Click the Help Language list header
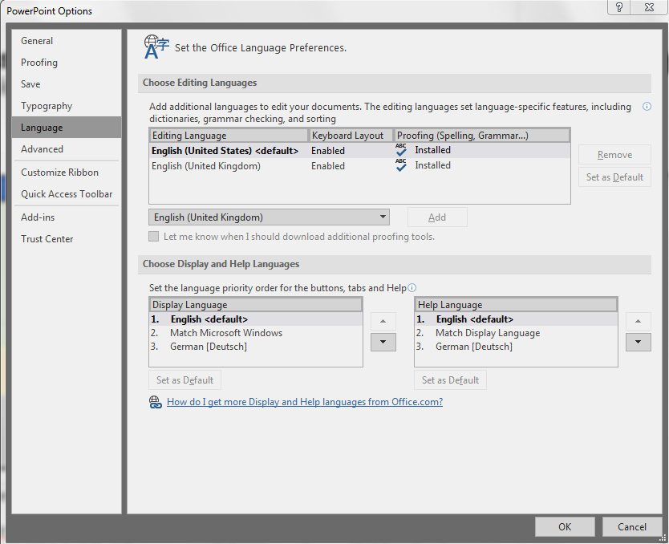 click(x=516, y=305)
